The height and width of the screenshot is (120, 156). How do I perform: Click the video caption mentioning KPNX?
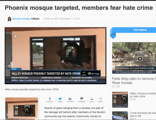point(32,89)
